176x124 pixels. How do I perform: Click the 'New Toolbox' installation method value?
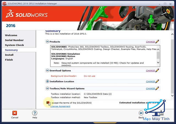coord(90,97)
